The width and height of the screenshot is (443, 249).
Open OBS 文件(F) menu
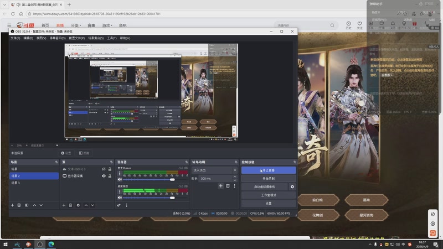(16, 38)
